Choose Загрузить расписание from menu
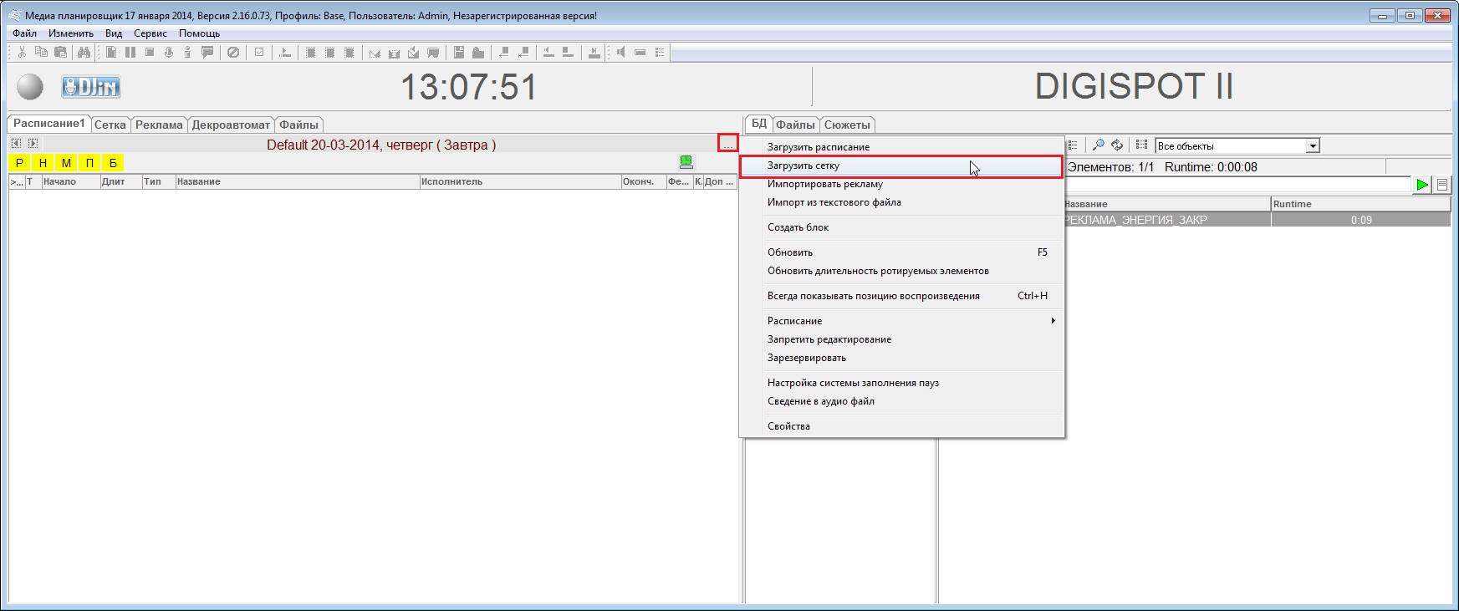 pos(902,147)
